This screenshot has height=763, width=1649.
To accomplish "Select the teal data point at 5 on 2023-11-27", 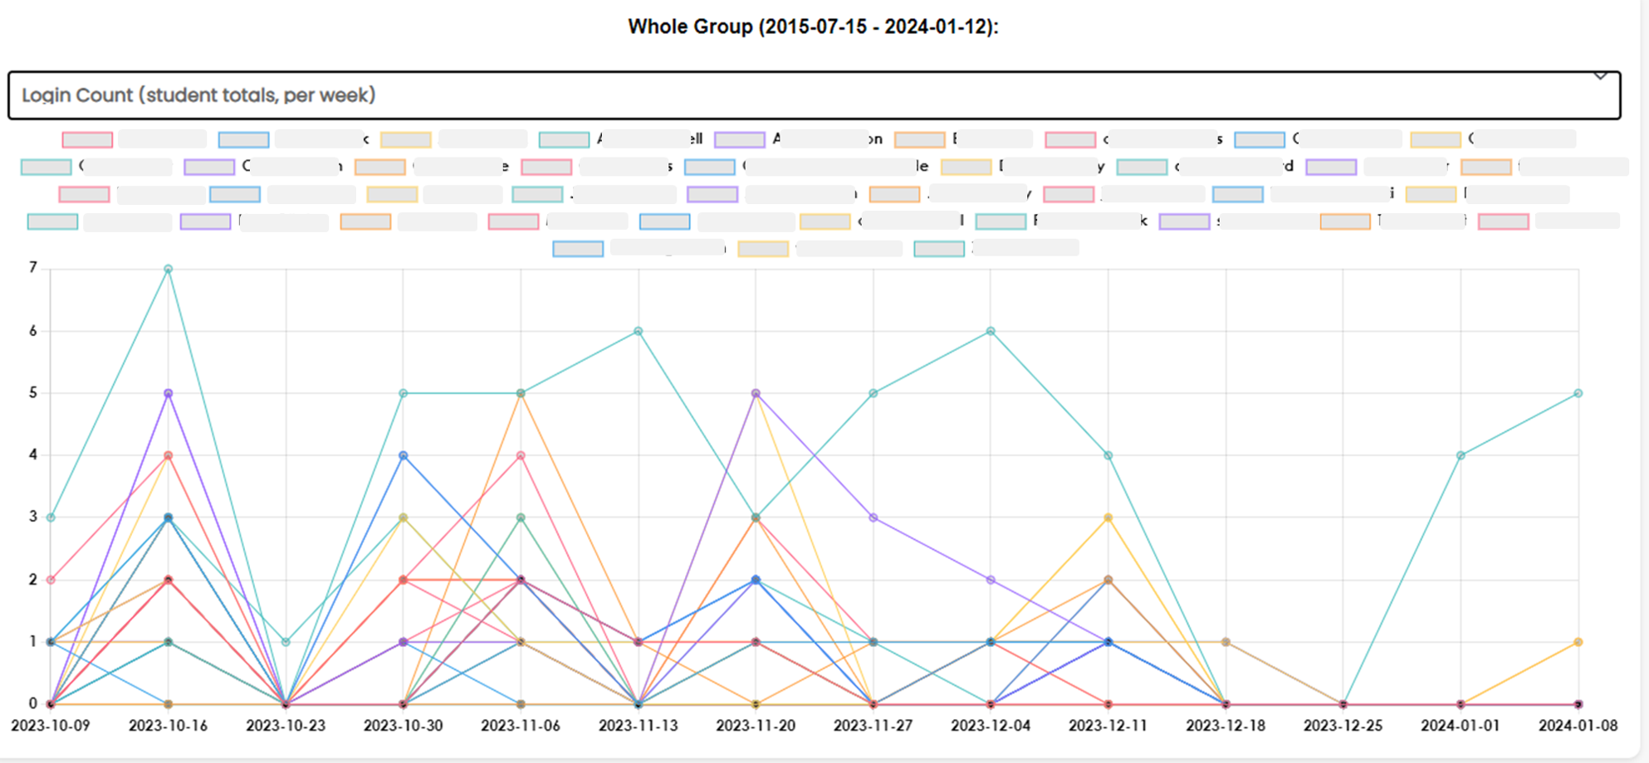I will (873, 393).
